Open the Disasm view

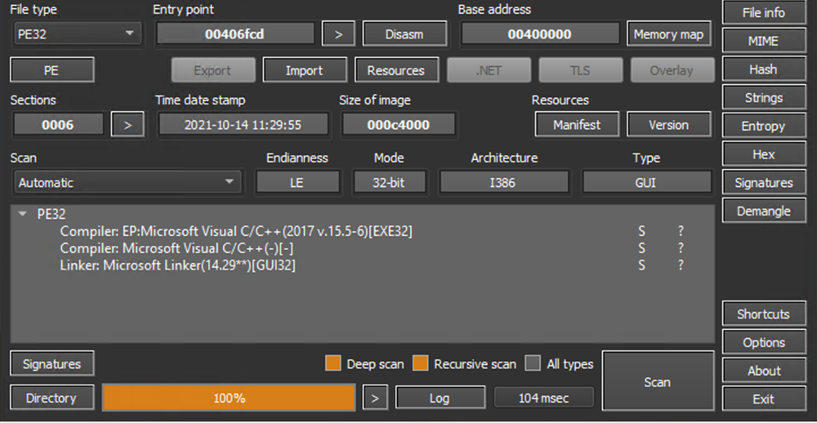click(x=404, y=34)
